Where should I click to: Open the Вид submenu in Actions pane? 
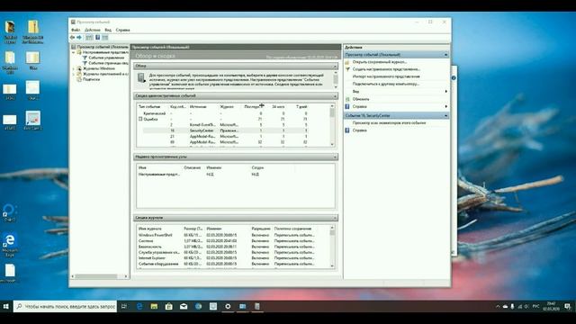click(x=396, y=91)
